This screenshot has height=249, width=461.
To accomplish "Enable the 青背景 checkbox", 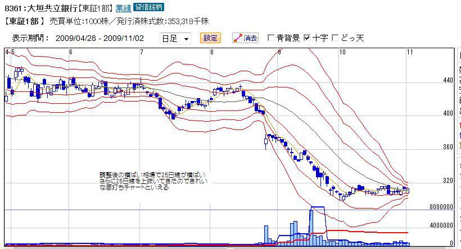I will pyautogui.click(x=271, y=38).
